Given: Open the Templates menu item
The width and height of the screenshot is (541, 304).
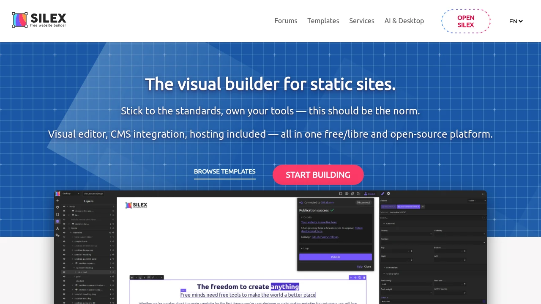Looking at the screenshot, I should pyautogui.click(x=323, y=21).
